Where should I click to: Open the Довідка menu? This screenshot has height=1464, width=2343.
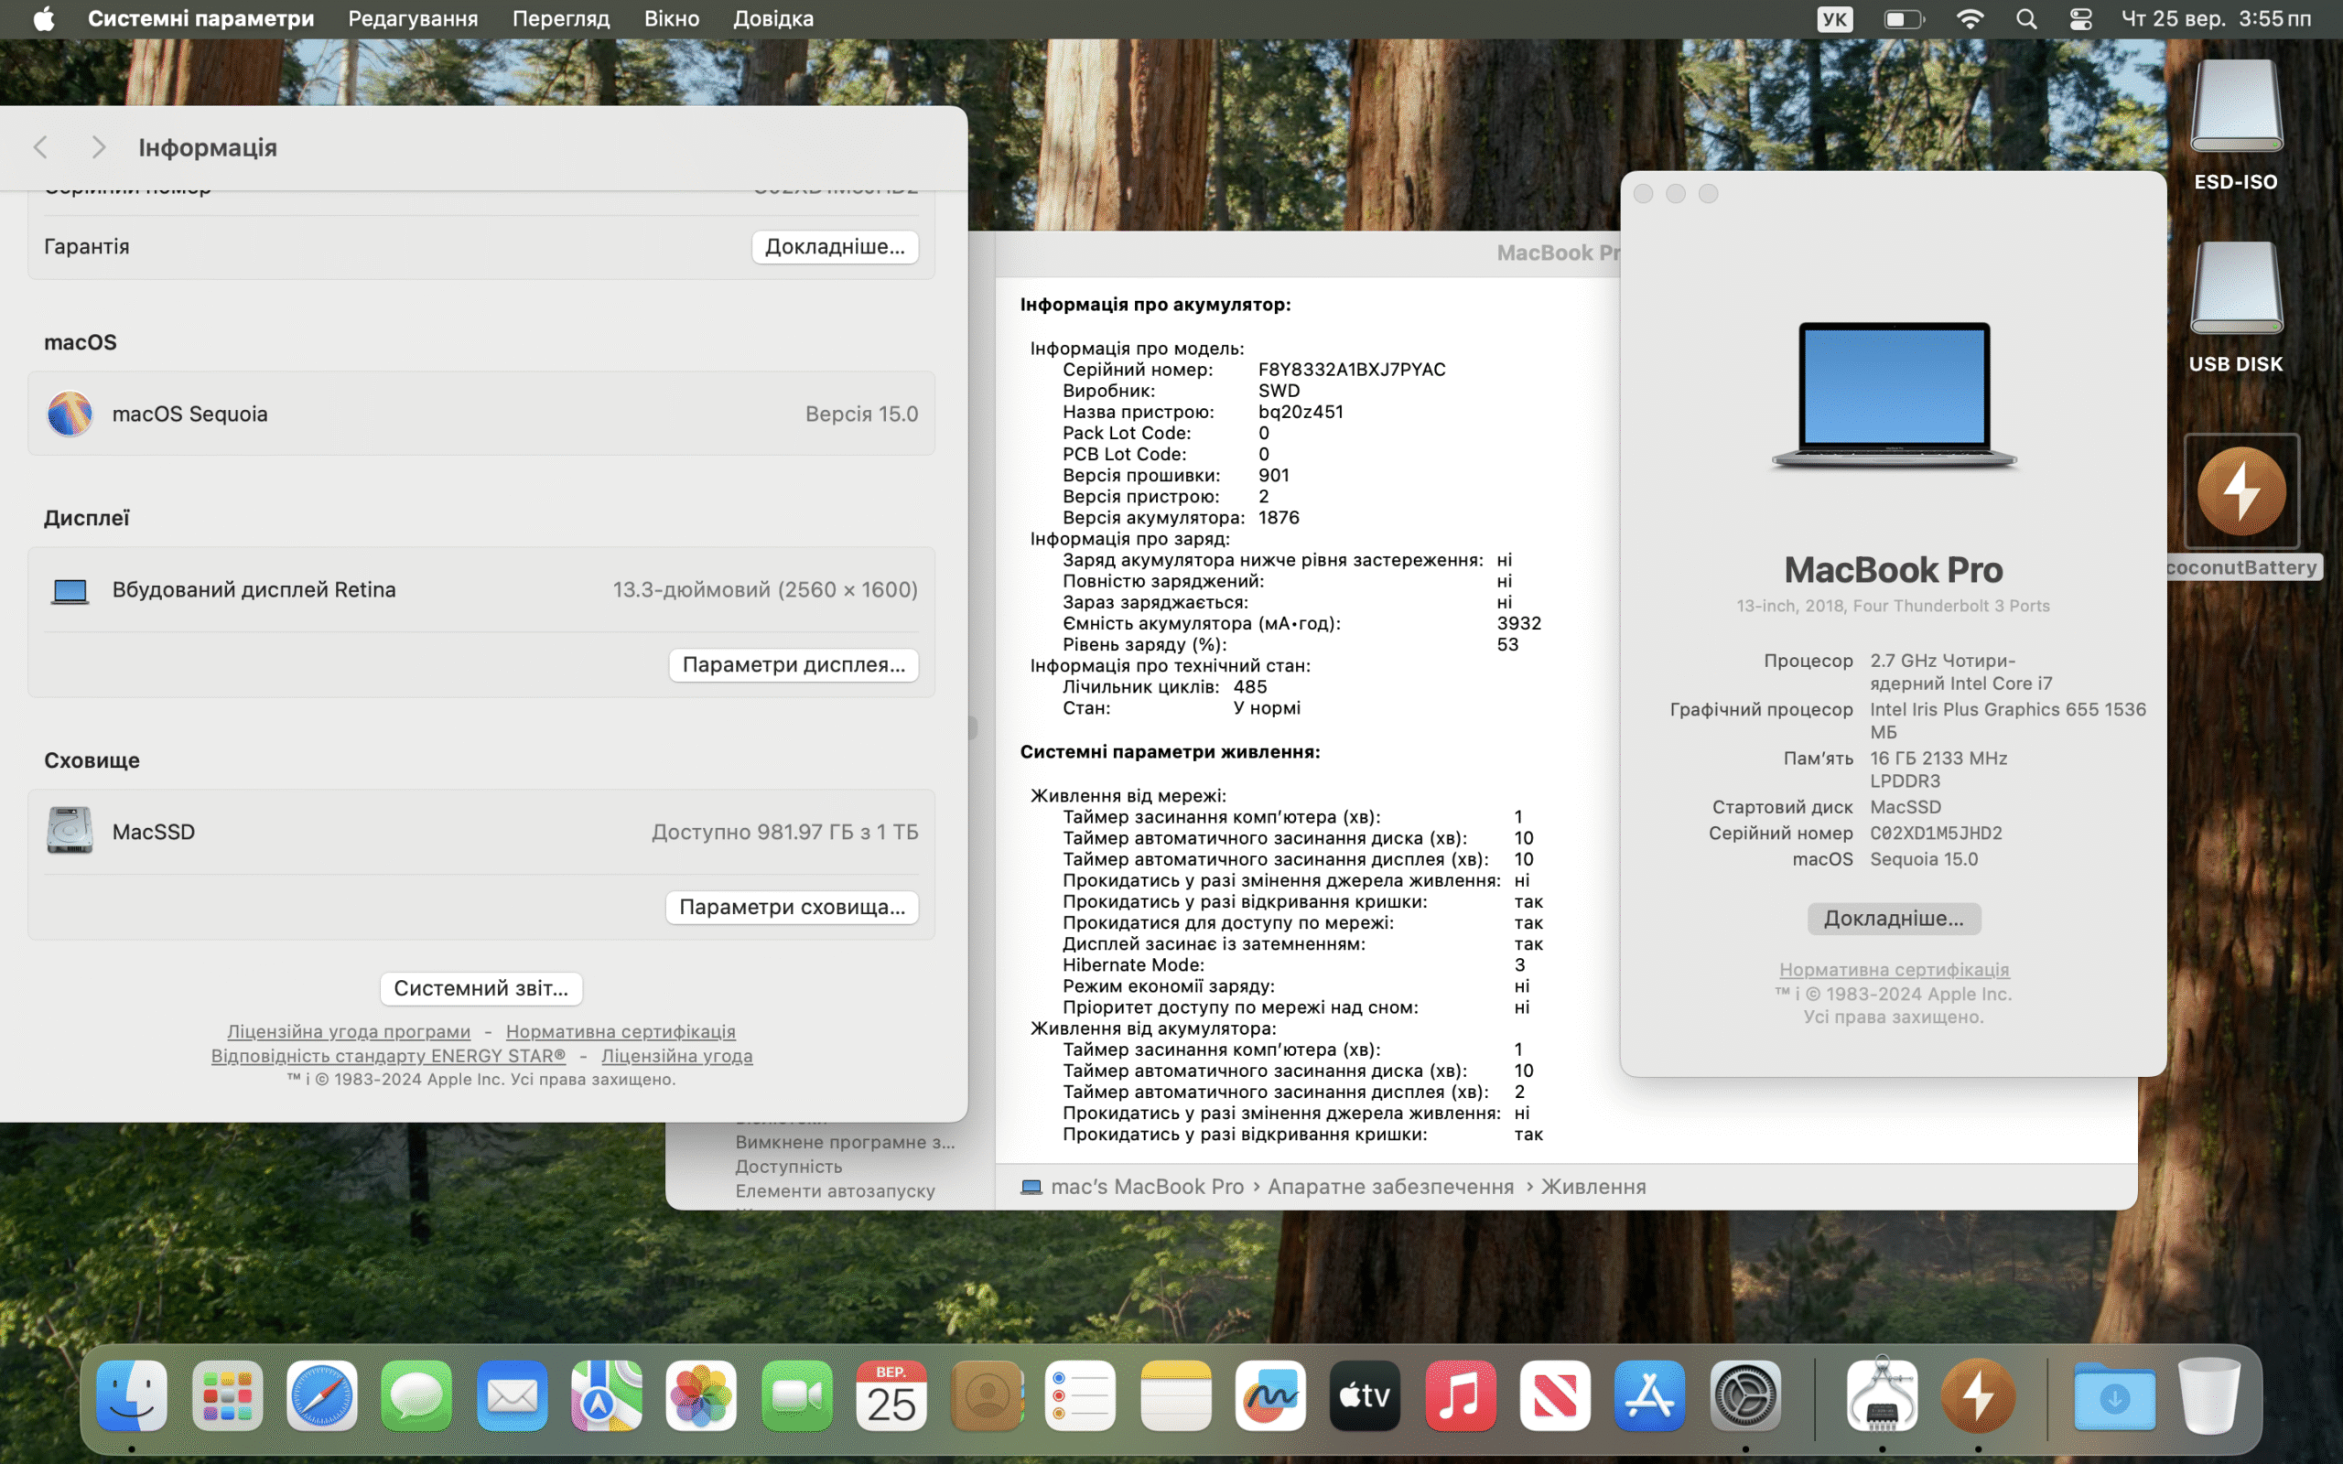coord(772,19)
